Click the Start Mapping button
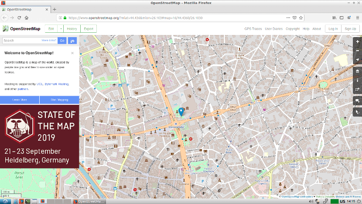The width and height of the screenshot is (362, 204). (x=59, y=100)
